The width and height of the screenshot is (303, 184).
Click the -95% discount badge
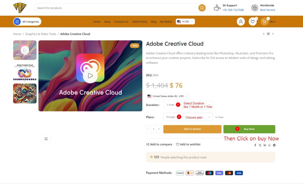135,46
